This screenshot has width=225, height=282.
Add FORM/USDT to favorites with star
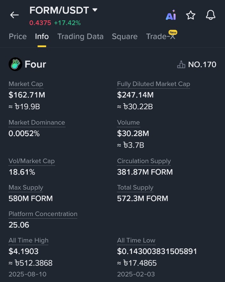click(x=191, y=15)
